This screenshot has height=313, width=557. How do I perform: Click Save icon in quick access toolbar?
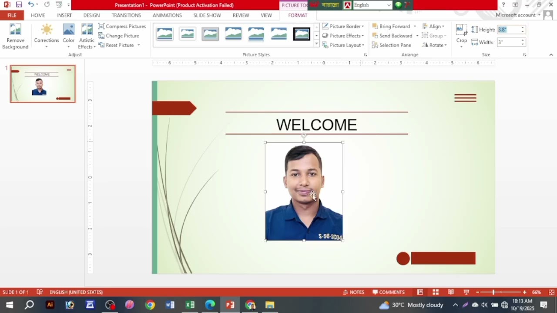(19, 5)
